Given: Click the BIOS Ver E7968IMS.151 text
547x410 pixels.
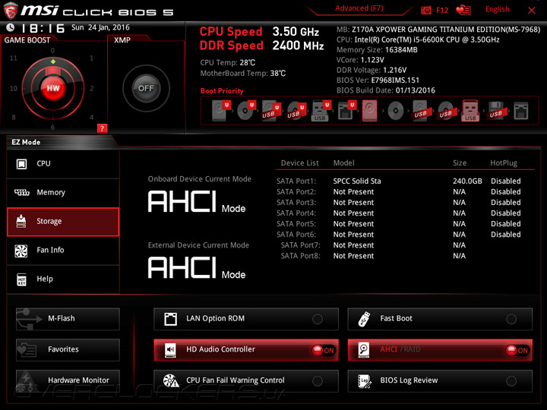Looking at the screenshot, I should (378, 80).
